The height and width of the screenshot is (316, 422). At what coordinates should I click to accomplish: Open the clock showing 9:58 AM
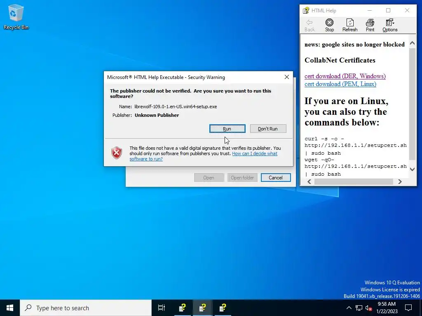coord(387,308)
